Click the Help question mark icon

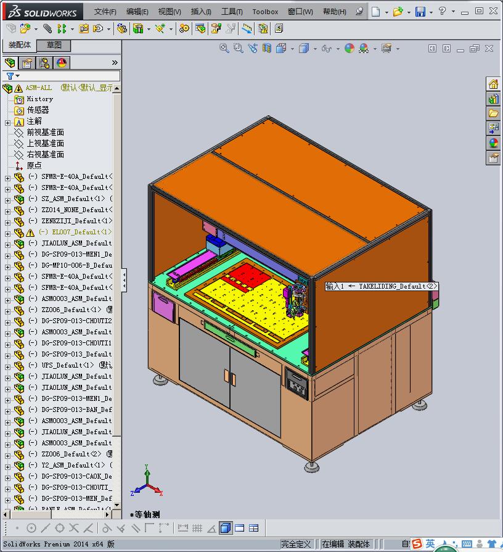pos(442,11)
